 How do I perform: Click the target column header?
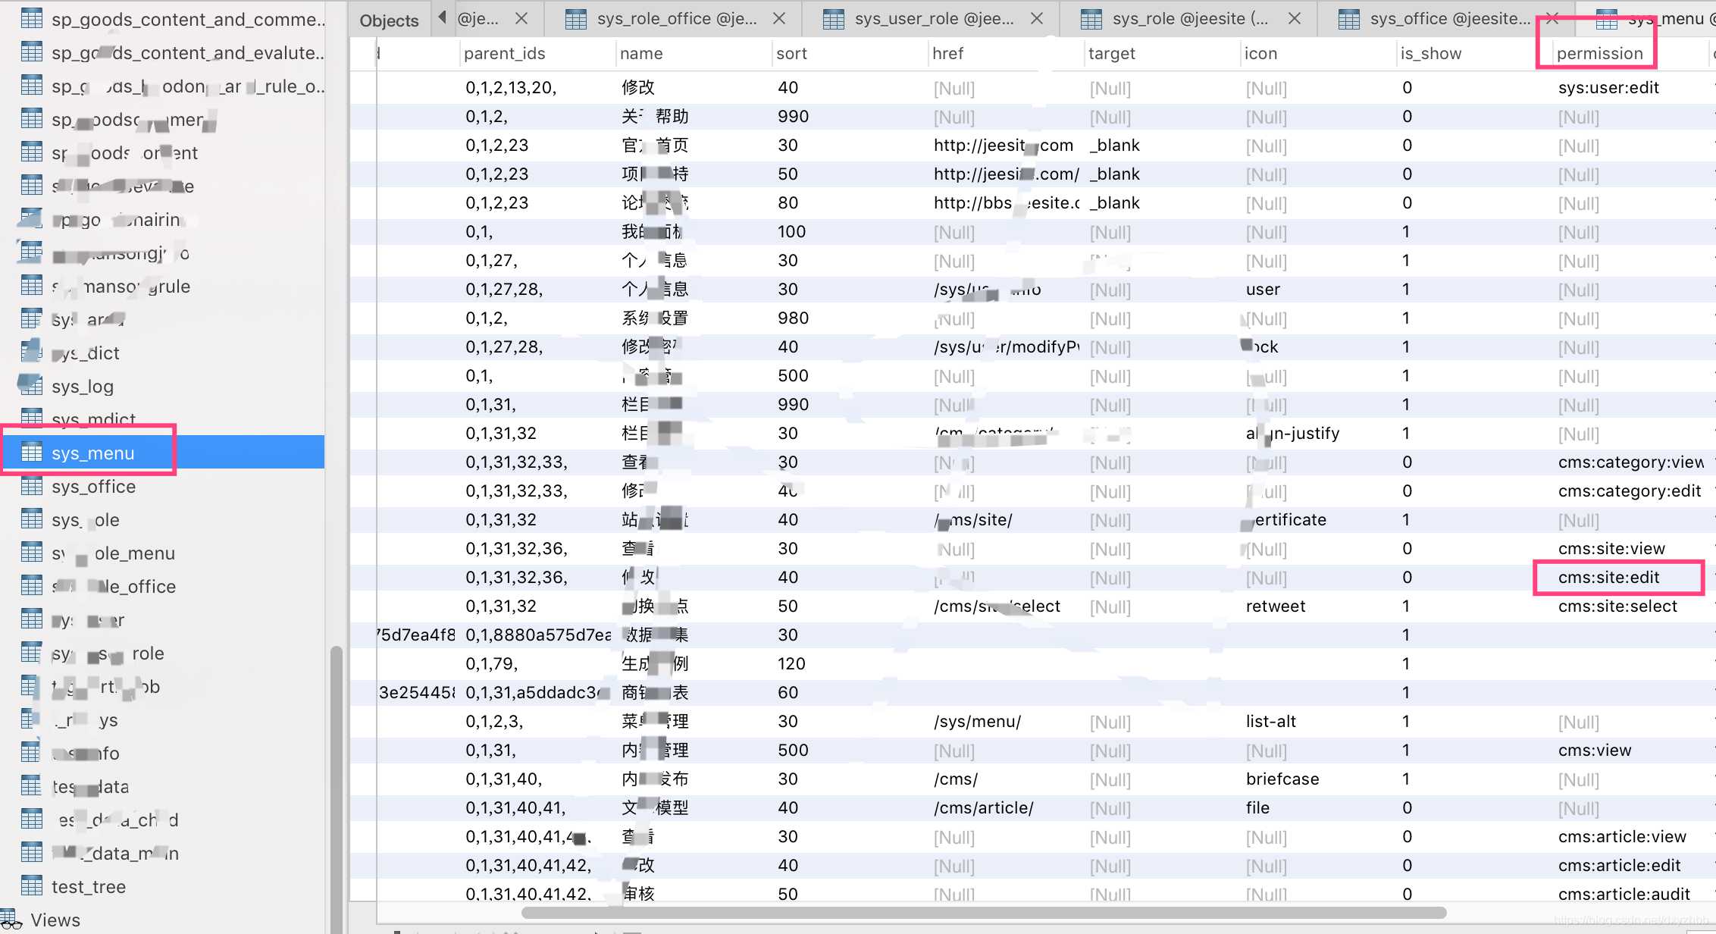(1161, 53)
